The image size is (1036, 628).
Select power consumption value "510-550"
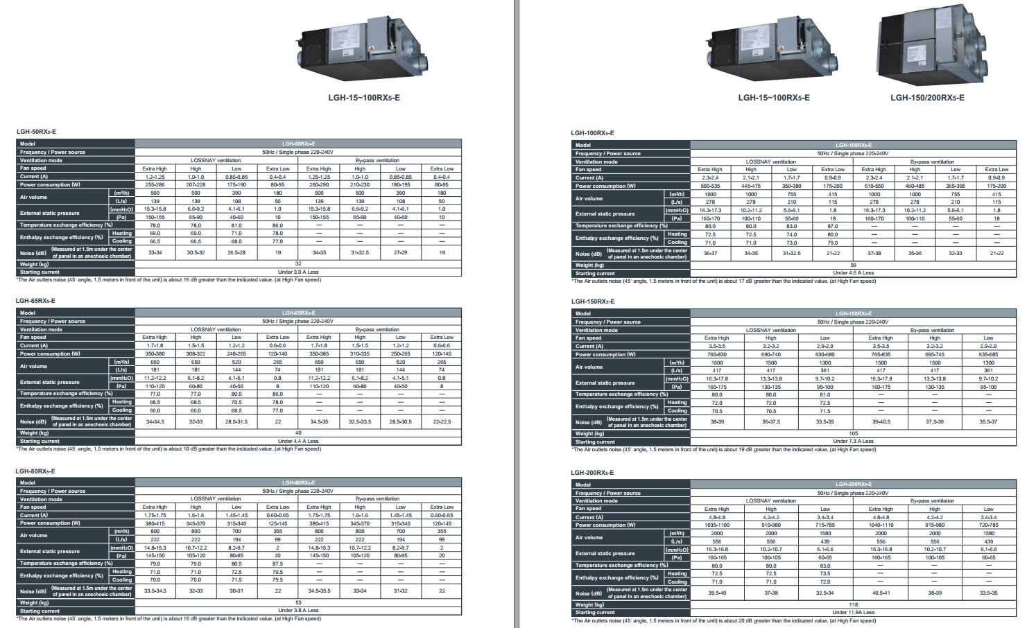tap(874, 186)
